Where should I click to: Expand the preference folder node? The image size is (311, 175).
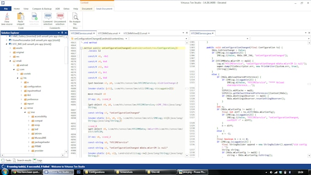click(x=21, y=100)
